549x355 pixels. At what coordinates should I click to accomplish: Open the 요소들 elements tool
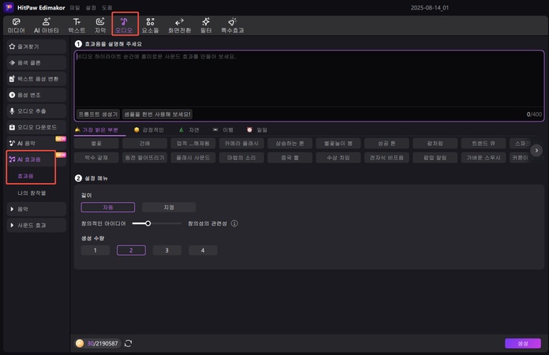click(x=150, y=25)
